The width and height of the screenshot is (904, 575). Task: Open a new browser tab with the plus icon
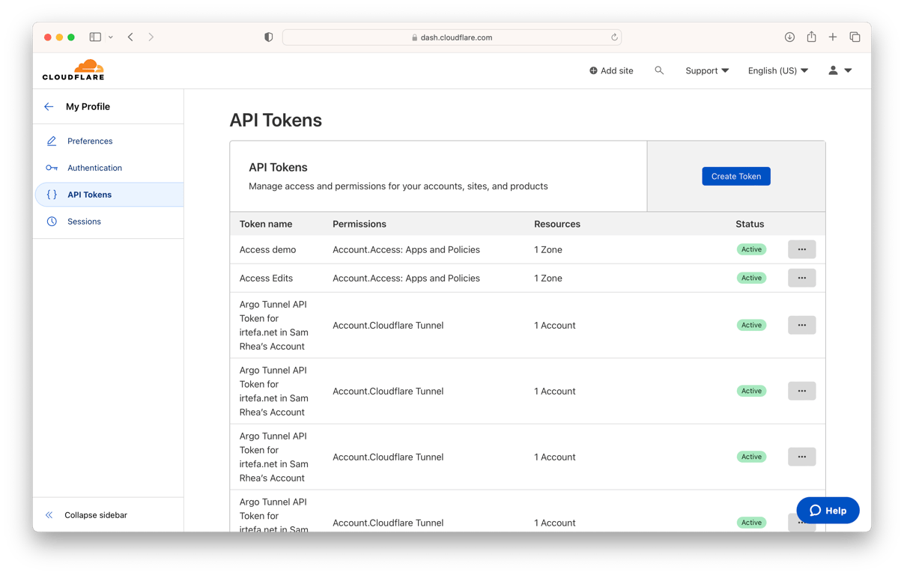click(x=832, y=36)
